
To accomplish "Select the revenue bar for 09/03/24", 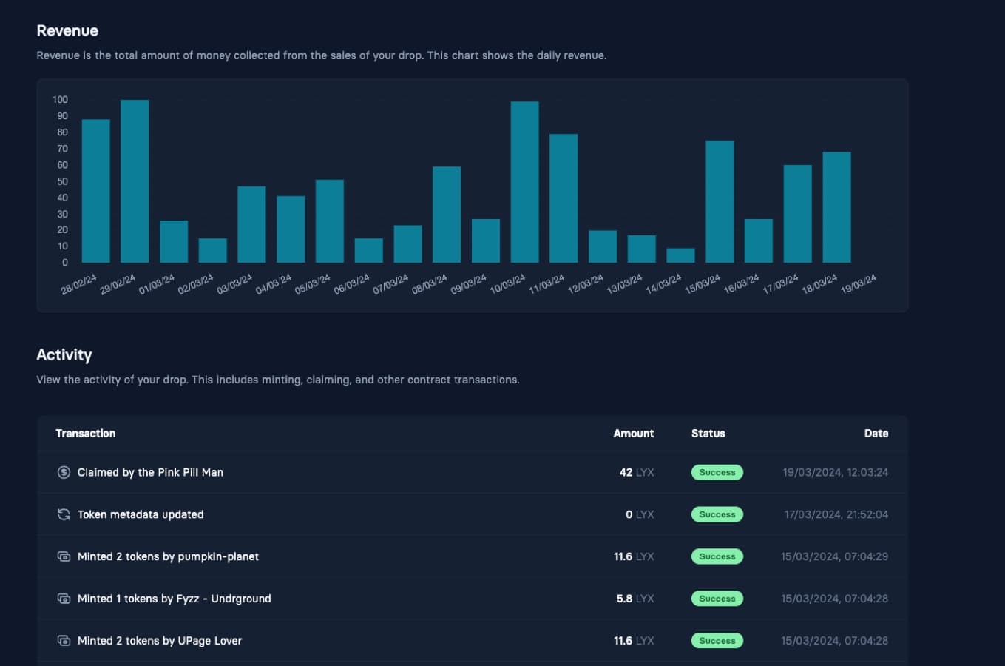I will (486, 241).
